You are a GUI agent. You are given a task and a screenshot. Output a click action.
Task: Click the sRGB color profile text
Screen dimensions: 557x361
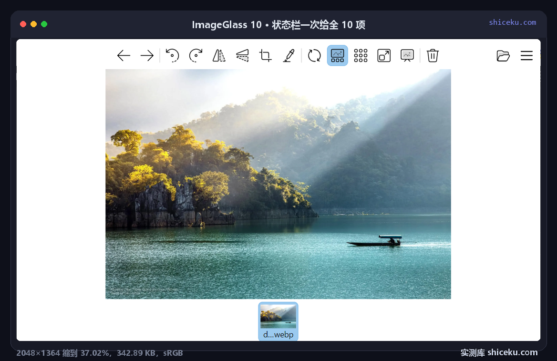pos(173,353)
